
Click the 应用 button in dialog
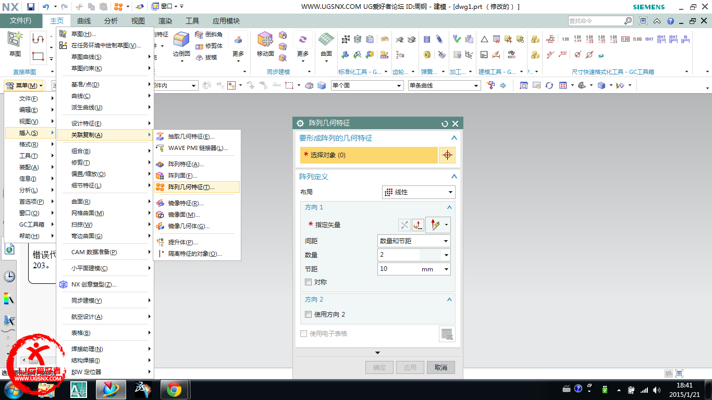(410, 367)
